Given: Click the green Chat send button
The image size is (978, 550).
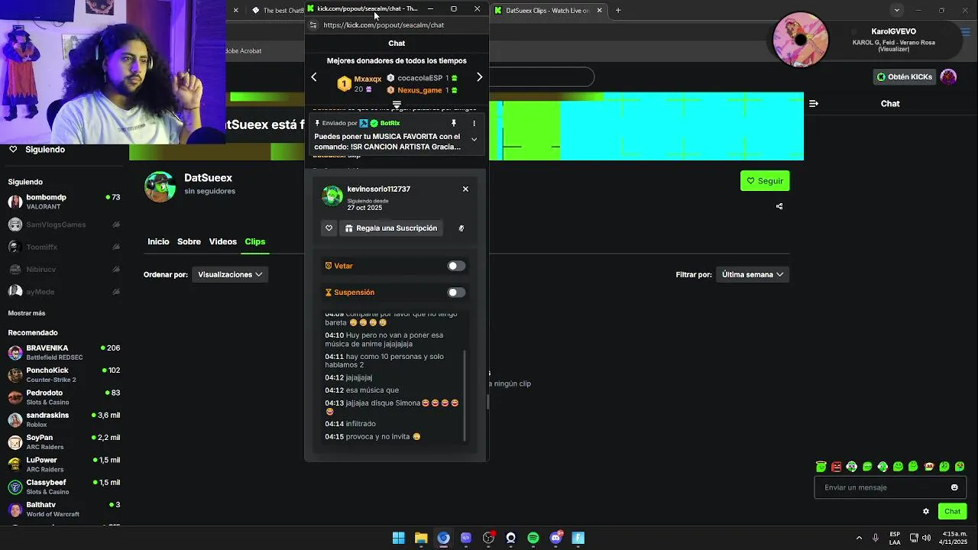Looking at the screenshot, I should 952,512.
